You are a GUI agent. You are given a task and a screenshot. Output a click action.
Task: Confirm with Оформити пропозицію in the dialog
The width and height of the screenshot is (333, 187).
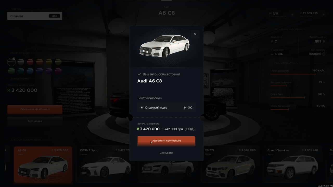click(166, 141)
